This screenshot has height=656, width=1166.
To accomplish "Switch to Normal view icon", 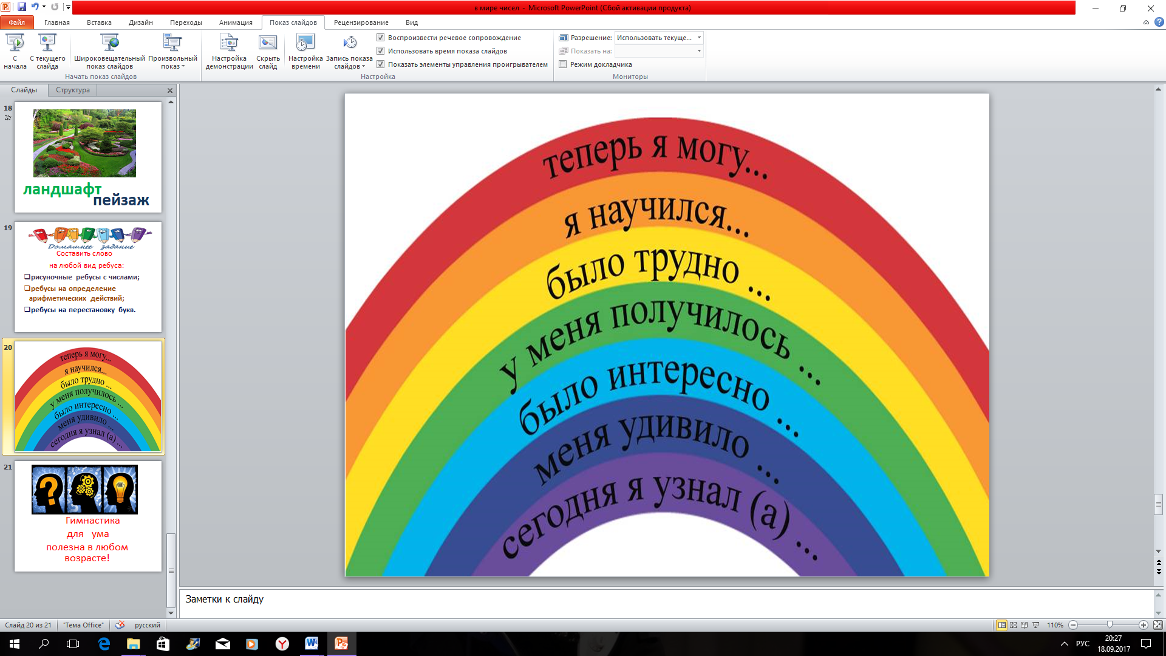I will (x=1001, y=625).
